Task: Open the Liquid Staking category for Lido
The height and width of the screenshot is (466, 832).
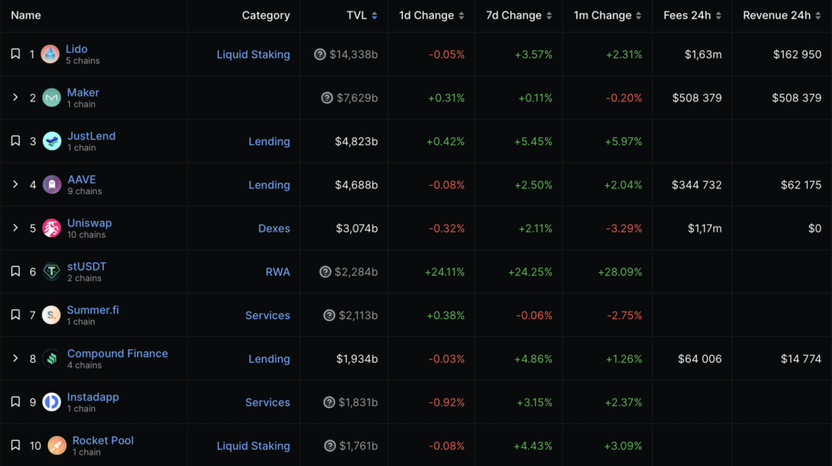Action: 253,54
